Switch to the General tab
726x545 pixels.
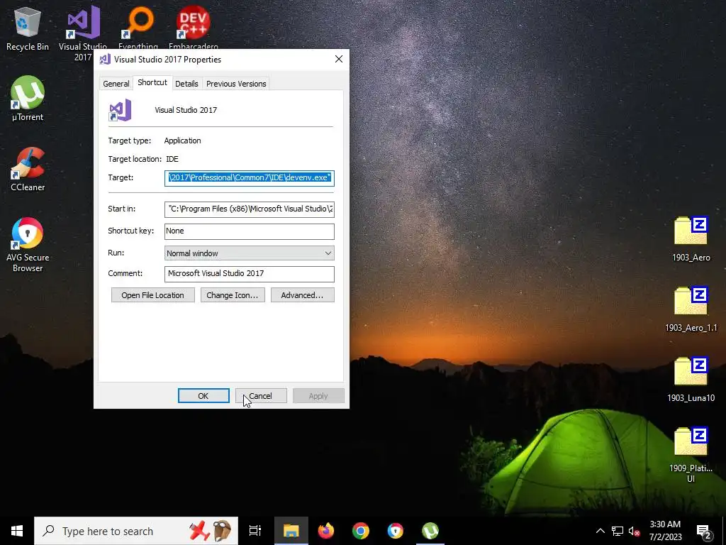click(116, 84)
